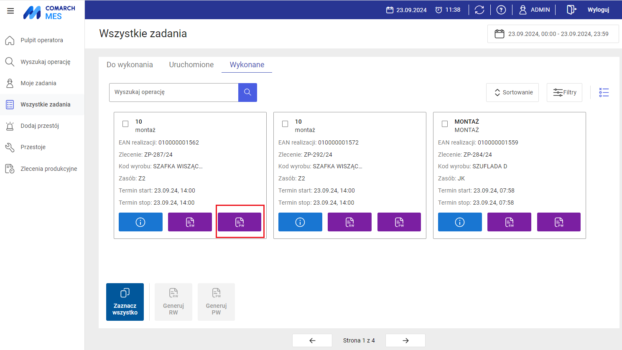Tick checkbox for task ZP-292/24

(x=285, y=124)
